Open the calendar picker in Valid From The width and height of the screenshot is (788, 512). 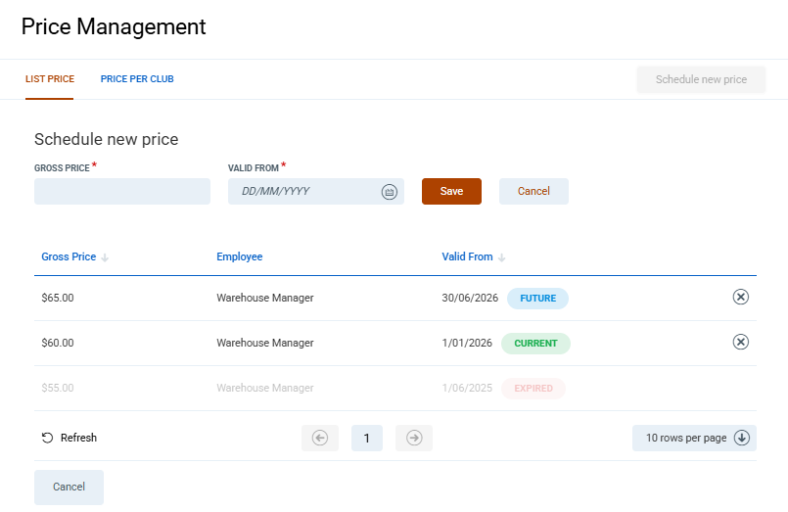pyautogui.click(x=389, y=192)
